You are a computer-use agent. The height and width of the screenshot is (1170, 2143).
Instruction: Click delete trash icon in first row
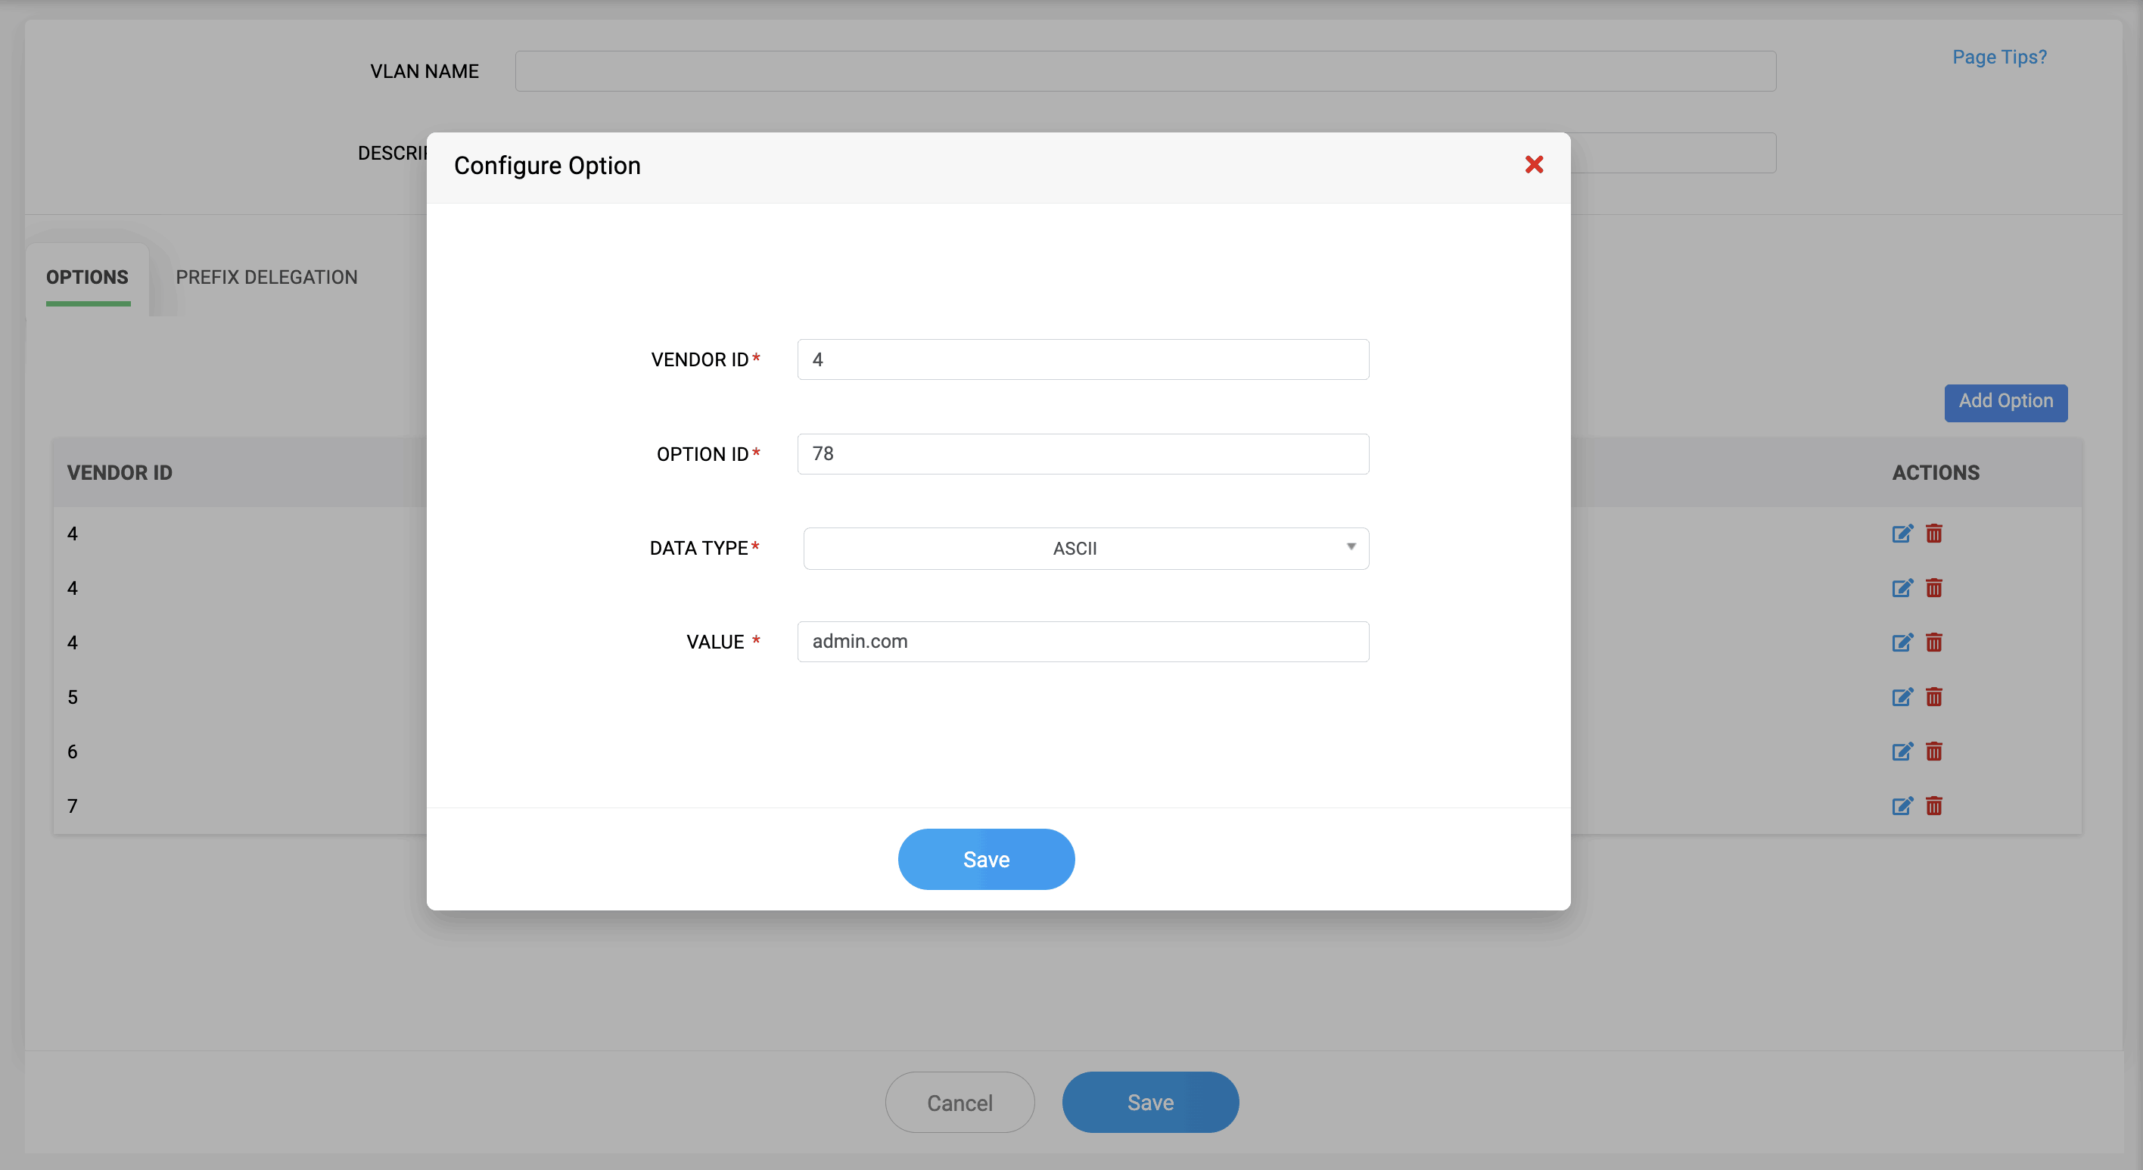[x=1933, y=534]
